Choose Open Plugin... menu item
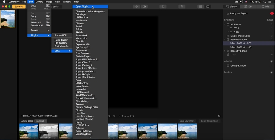The height and width of the screenshot is (140, 275). tap(90, 7)
